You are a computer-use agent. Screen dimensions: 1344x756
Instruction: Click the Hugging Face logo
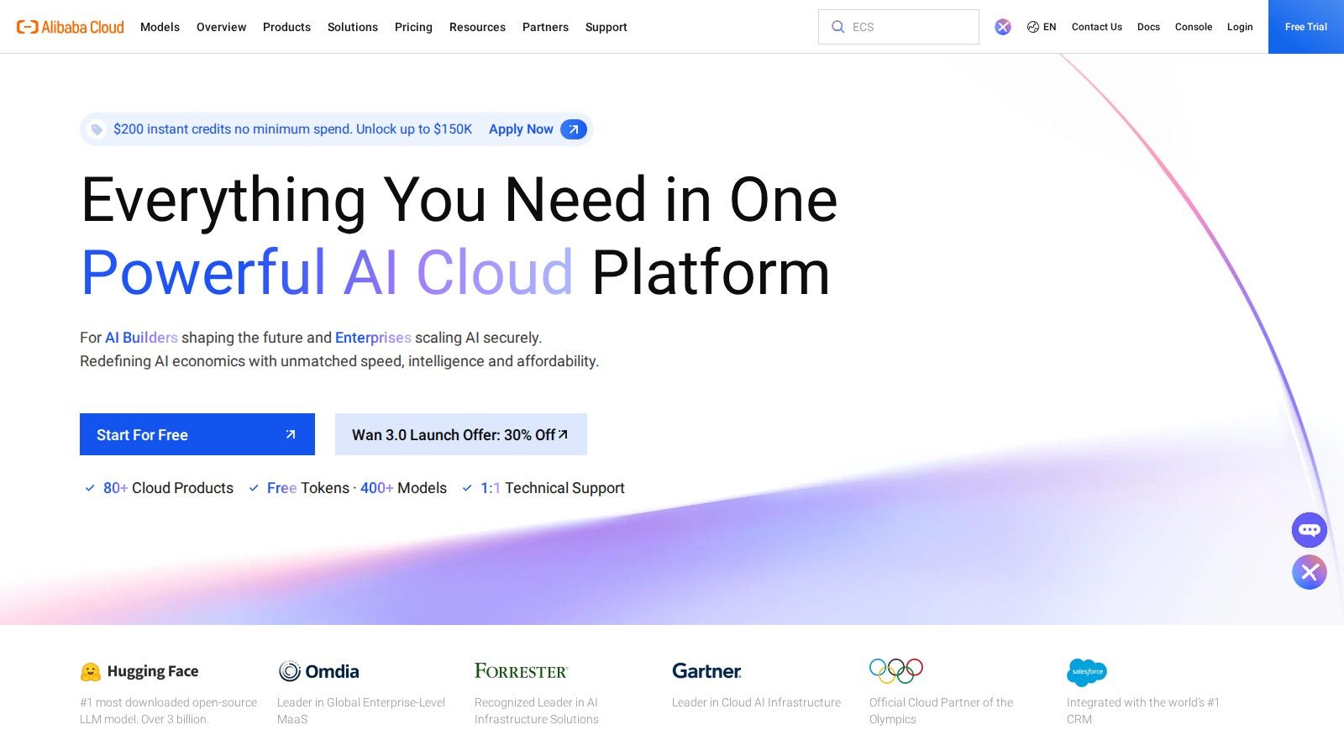tap(139, 671)
